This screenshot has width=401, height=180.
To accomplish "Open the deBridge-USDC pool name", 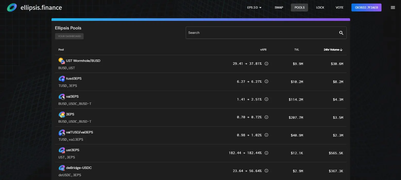I will (79, 168).
